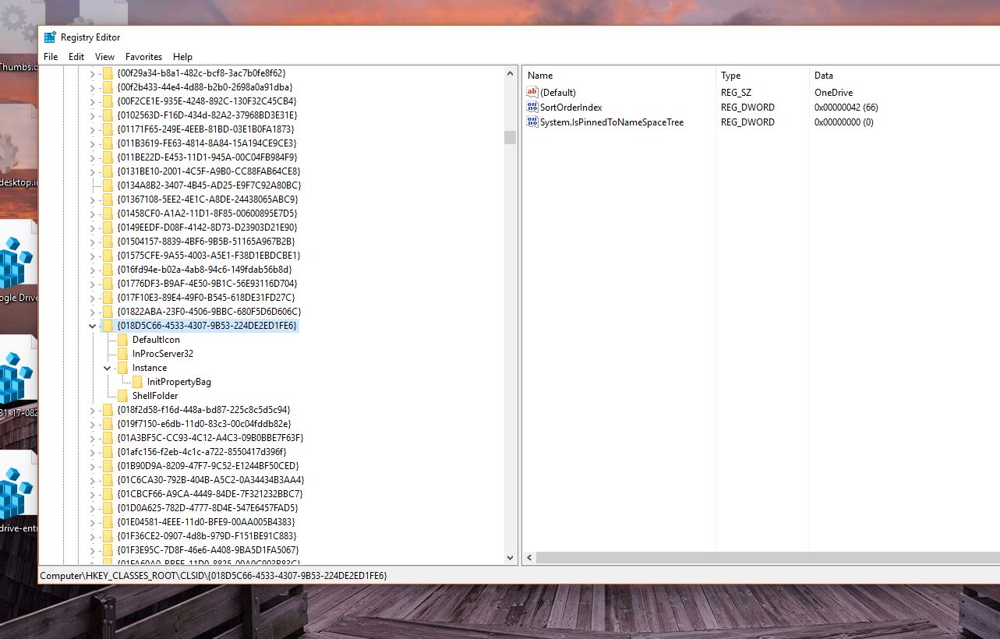Image resolution: width=1000 pixels, height=639 pixels.
Task: Open the File menu
Action: pos(51,57)
